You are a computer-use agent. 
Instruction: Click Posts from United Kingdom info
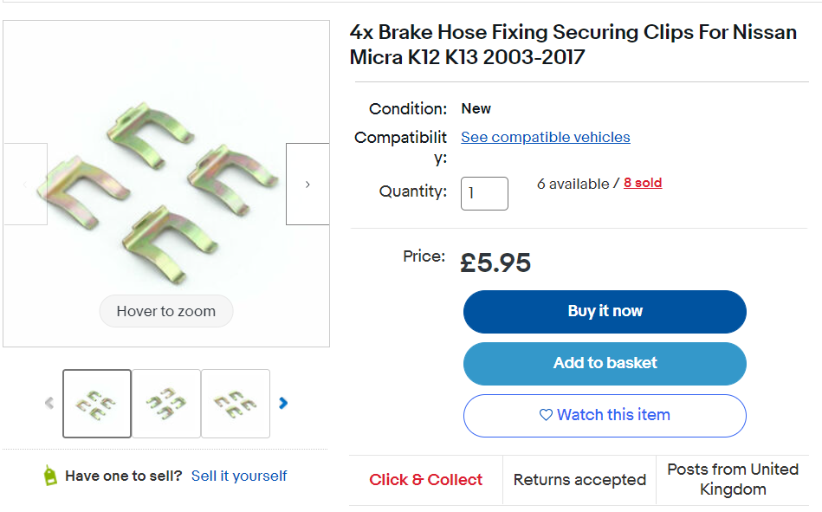pyautogui.click(x=733, y=479)
